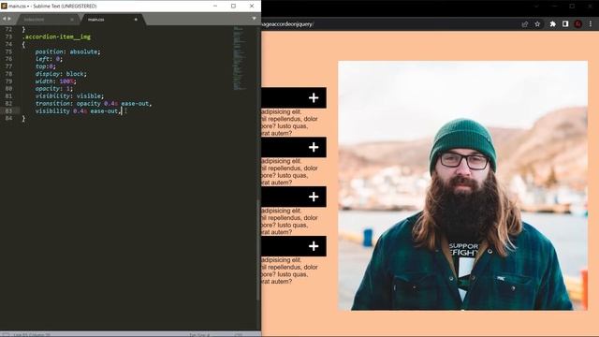Screen dimensions: 599x337
Task: Click the 'position: absolute;' code line
Action: click(x=67, y=51)
